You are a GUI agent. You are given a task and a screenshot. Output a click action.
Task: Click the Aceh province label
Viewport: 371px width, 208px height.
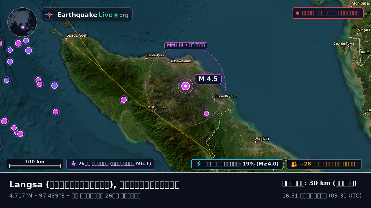tap(153, 107)
